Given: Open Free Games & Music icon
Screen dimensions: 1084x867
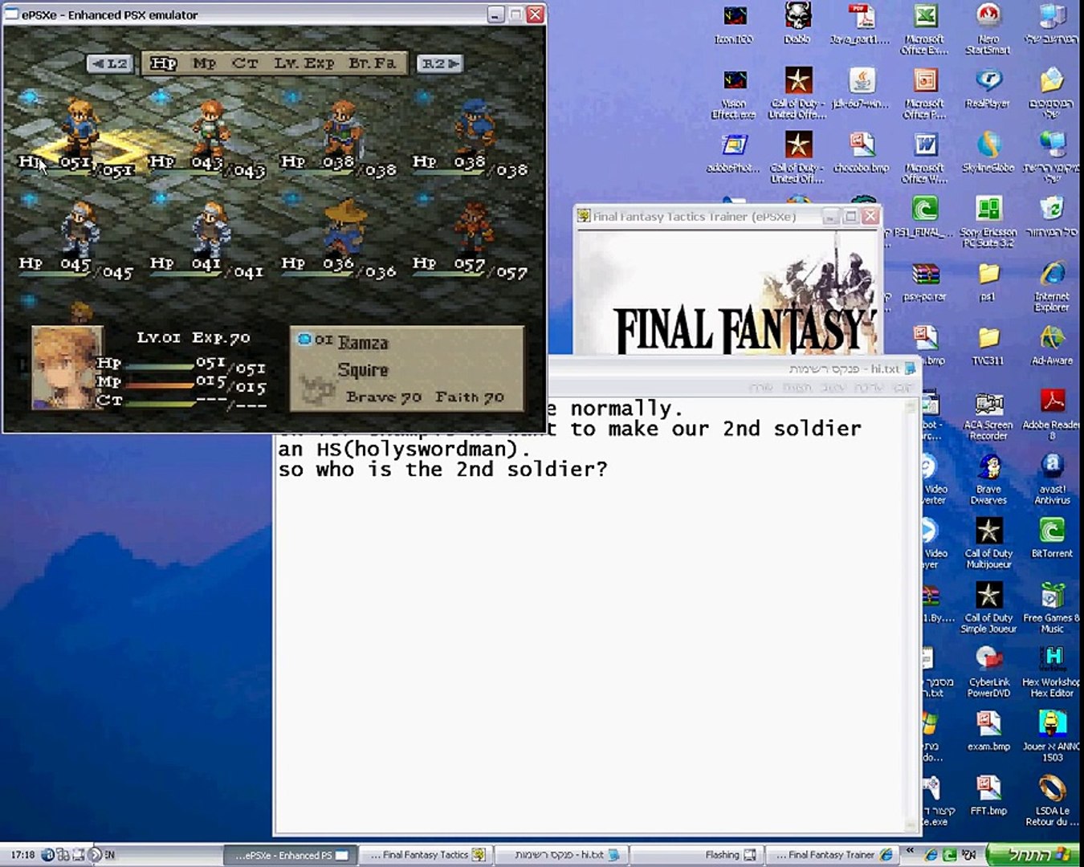Looking at the screenshot, I should (1052, 608).
